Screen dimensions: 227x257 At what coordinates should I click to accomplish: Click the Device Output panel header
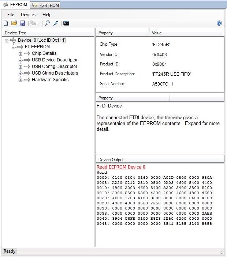160,160
